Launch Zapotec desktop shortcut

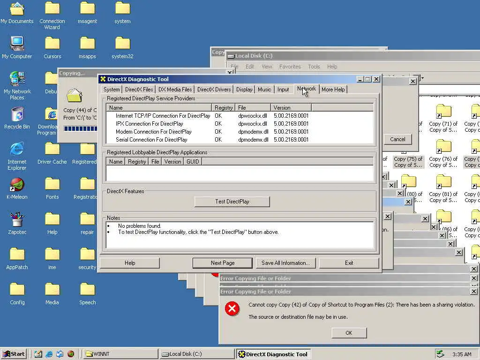point(17,224)
